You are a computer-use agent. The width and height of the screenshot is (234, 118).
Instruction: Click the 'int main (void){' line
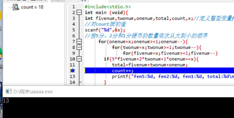[106, 12]
